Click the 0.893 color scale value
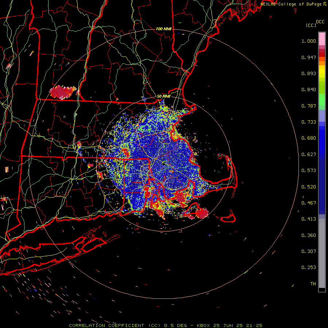The image size is (328, 328). click(309, 73)
